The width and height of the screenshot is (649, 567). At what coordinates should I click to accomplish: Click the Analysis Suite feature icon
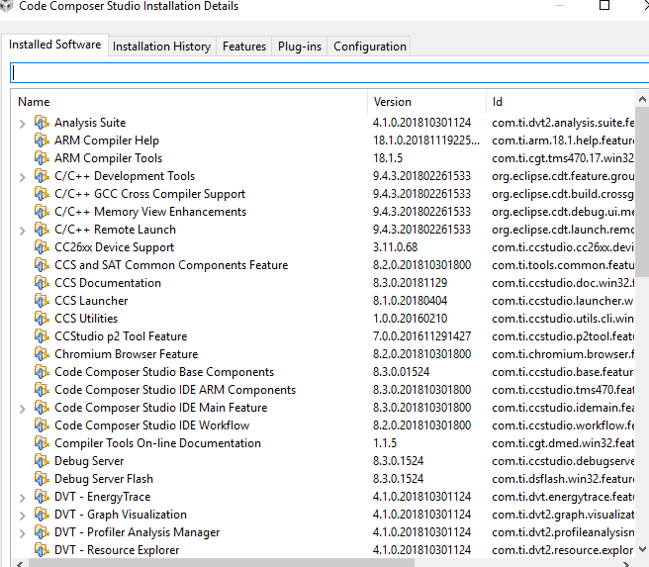click(x=42, y=123)
